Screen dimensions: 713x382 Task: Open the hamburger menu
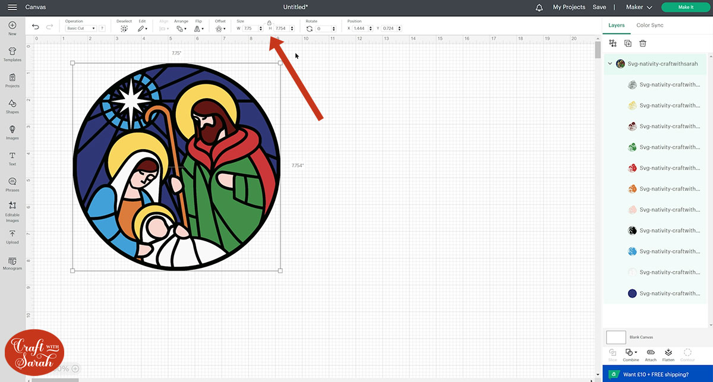point(12,7)
